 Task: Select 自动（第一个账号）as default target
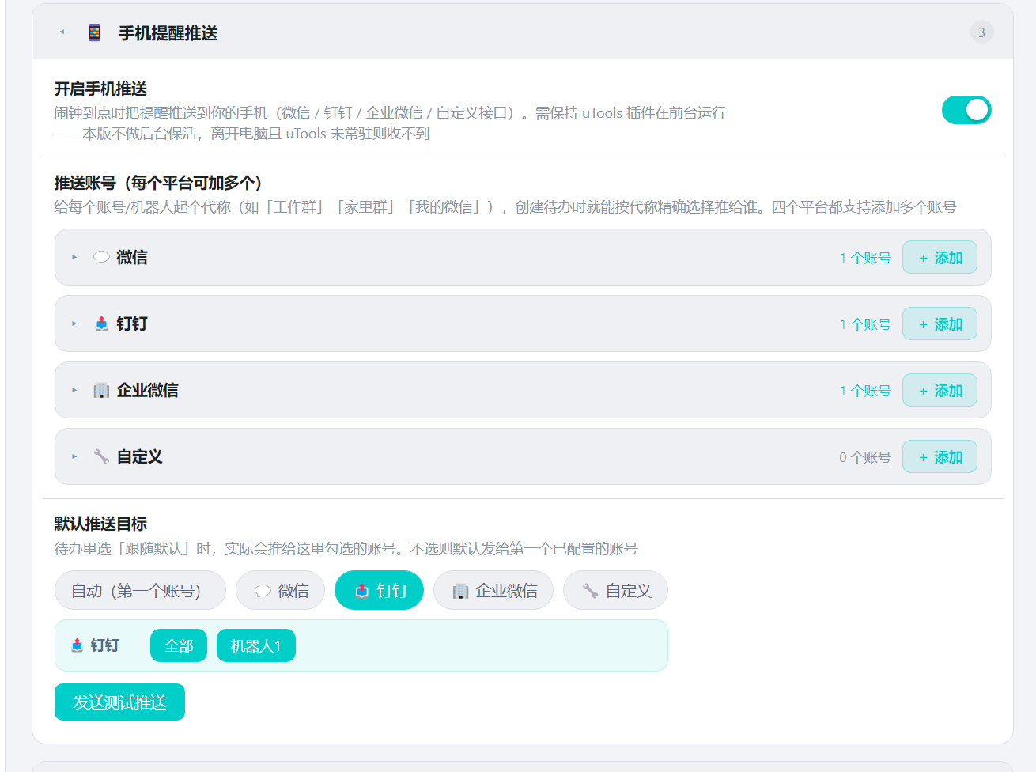click(140, 590)
